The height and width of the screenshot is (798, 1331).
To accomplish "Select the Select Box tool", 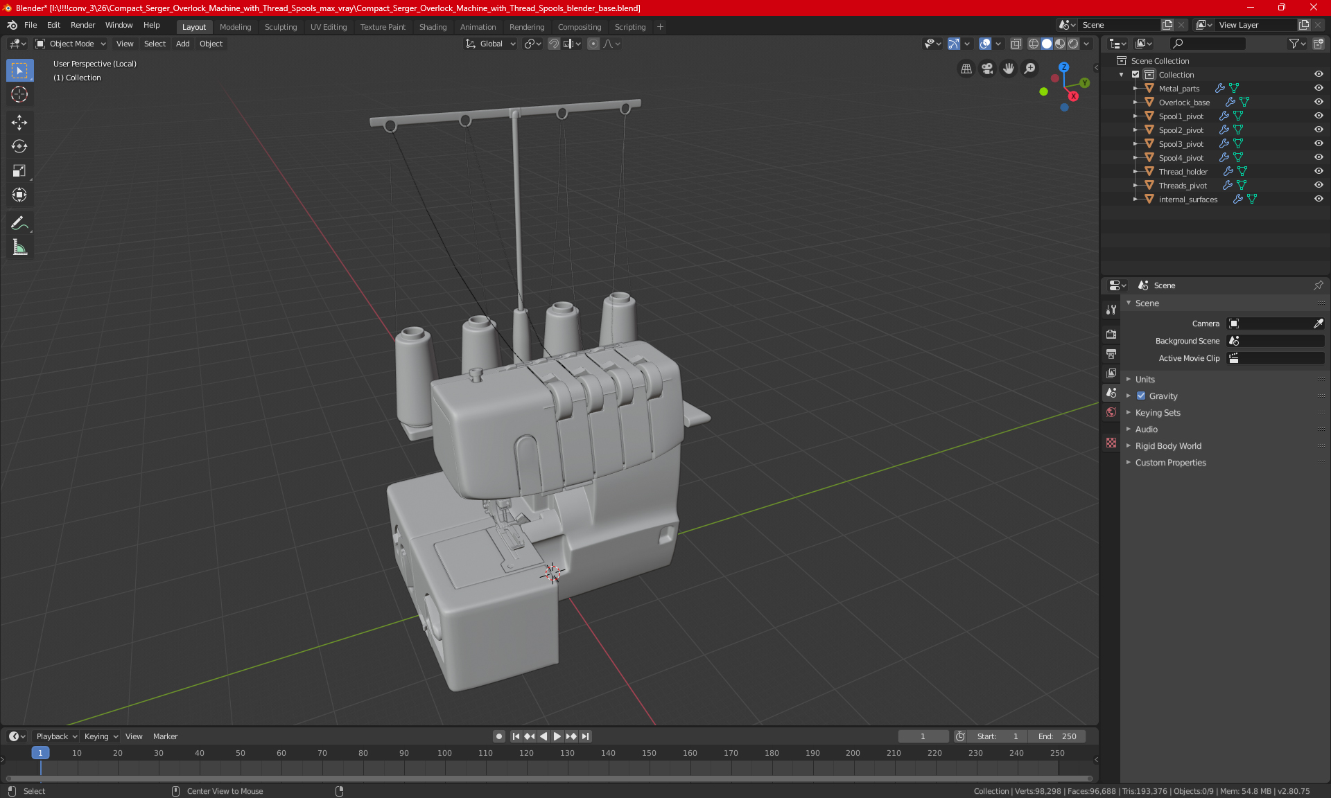I will (x=19, y=71).
